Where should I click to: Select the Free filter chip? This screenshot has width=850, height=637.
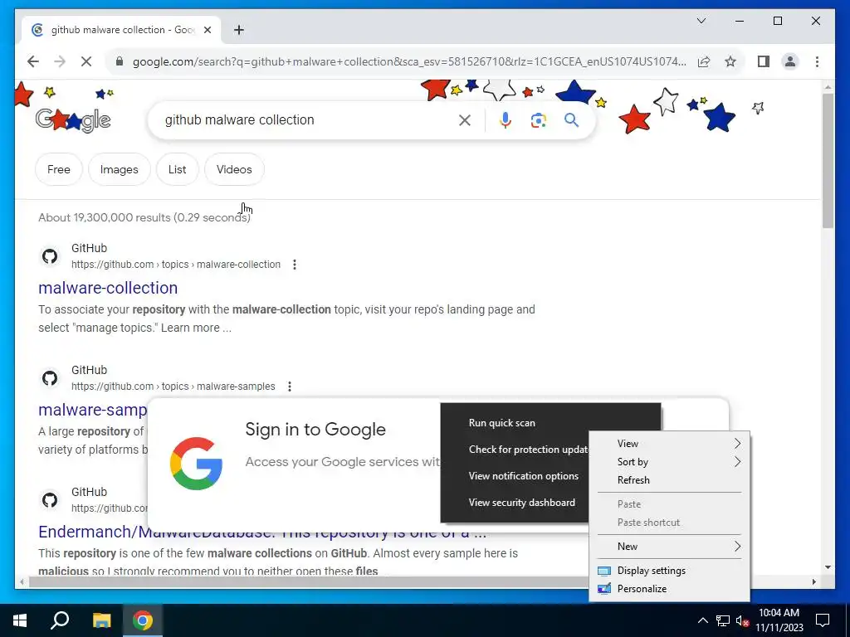pos(59,169)
